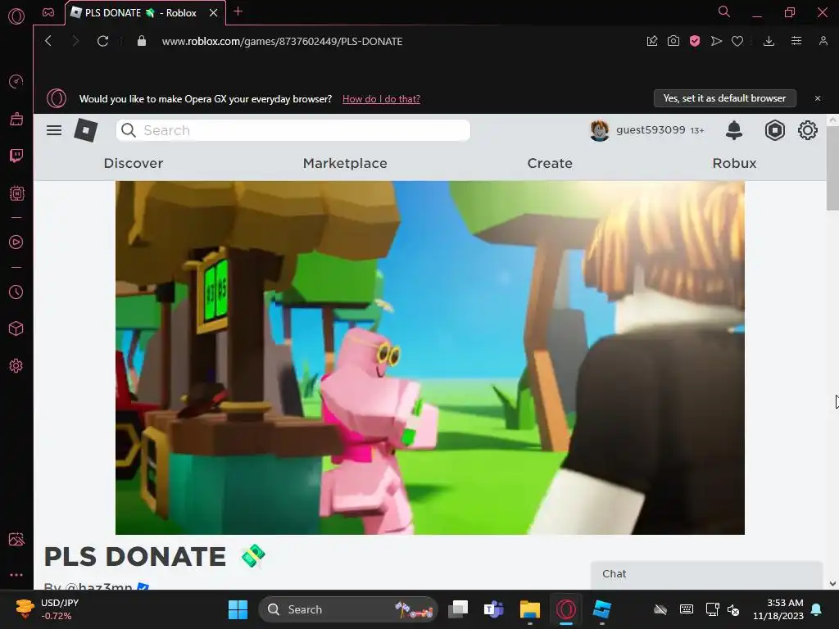Screen dimensions: 839x629
Task: Go to Roblox home logo
Action: tap(85, 130)
